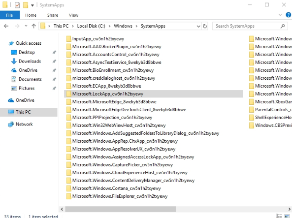Click the search magnifier icon
292x218 pixels.
[283, 26]
